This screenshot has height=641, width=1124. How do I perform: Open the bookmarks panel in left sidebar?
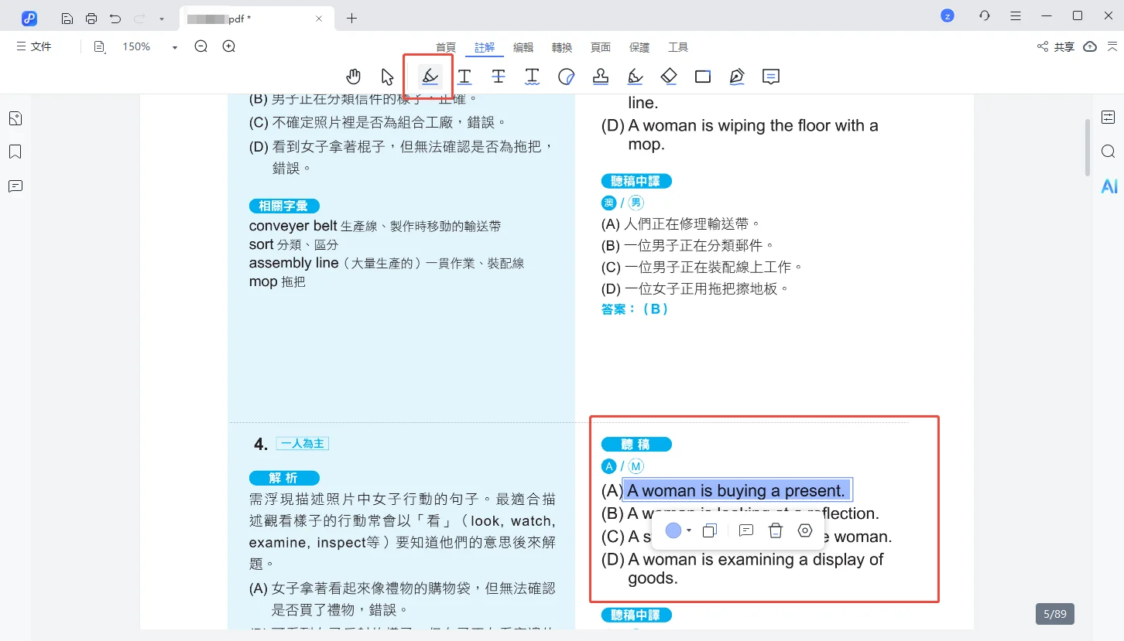tap(15, 152)
